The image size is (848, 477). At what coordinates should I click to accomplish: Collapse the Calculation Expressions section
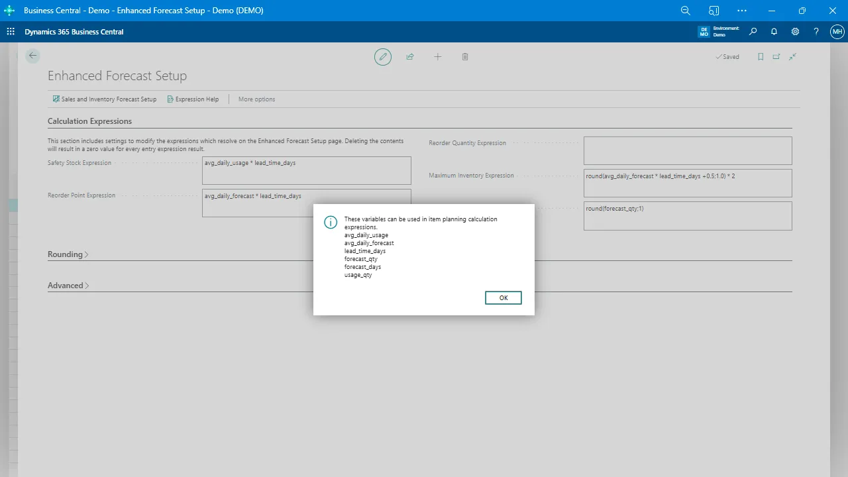[x=89, y=121]
